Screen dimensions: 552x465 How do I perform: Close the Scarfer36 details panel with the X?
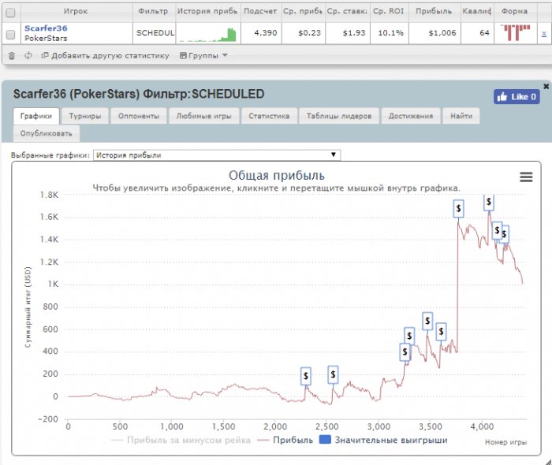click(x=546, y=86)
